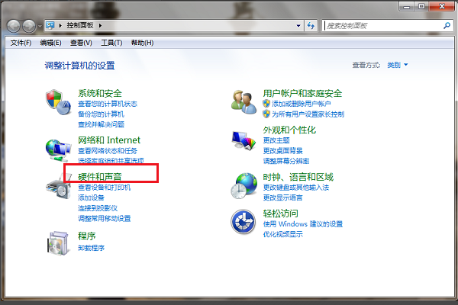Screen dimensions: 458x305
Task: Click the 用户帐户和家庭安全 people icon
Action: tap(244, 101)
